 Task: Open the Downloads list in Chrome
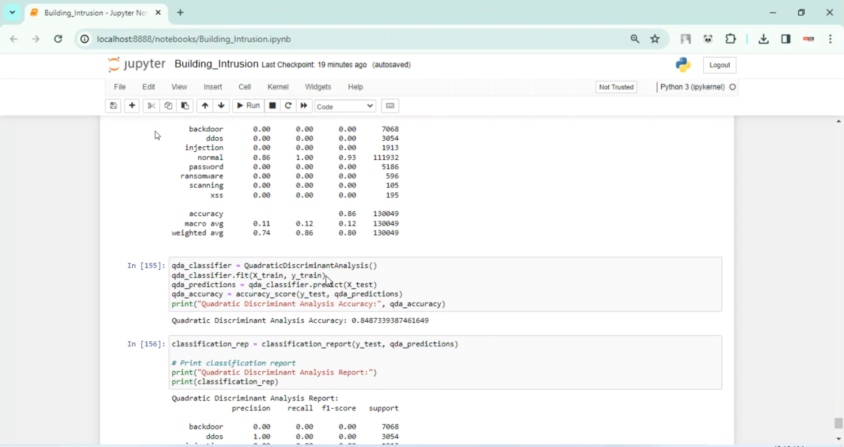point(763,39)
